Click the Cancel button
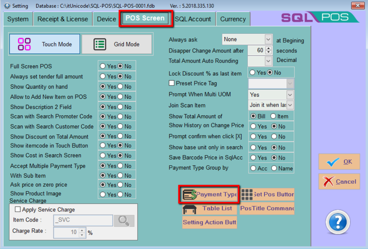This screenshot has height=249, width=368. pos(339,181)
